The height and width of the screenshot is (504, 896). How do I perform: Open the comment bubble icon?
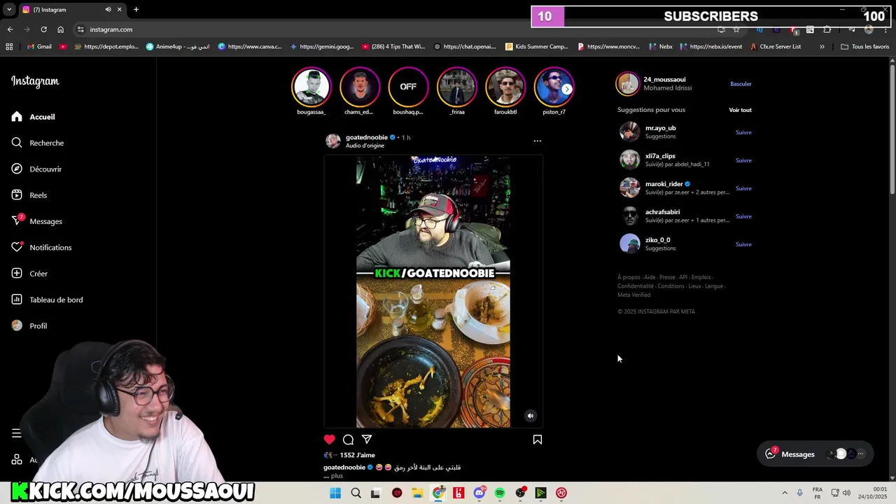[348, 440]
